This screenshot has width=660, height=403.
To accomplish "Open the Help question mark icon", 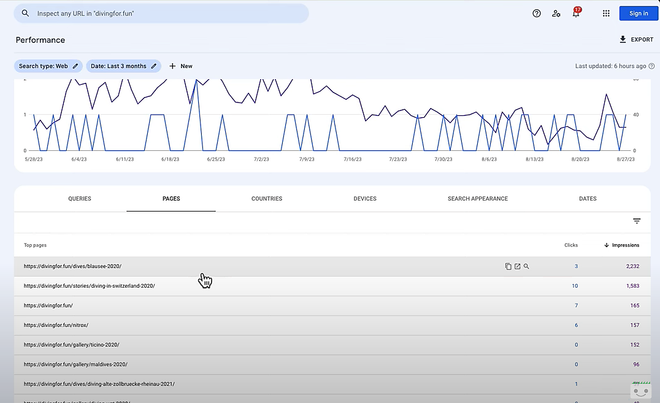I will pos(537,13).
